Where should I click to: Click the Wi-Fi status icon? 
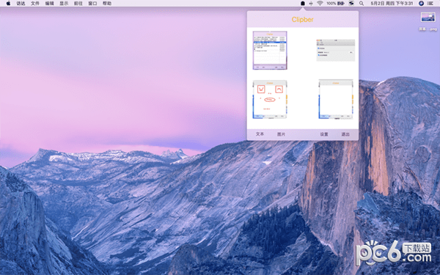click(320, 4)
